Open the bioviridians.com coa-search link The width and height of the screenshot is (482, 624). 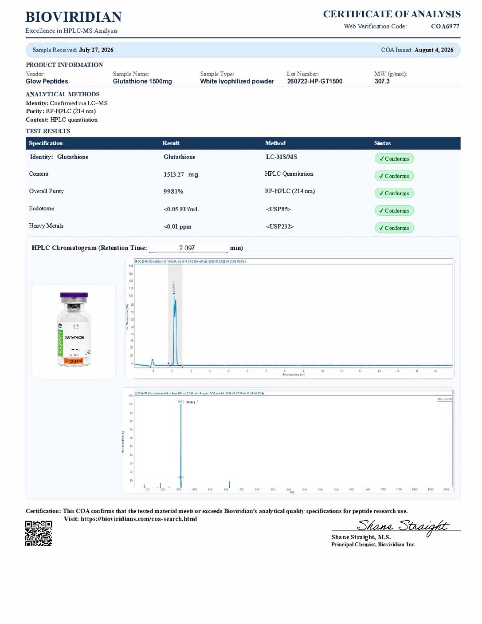[139, 519]
